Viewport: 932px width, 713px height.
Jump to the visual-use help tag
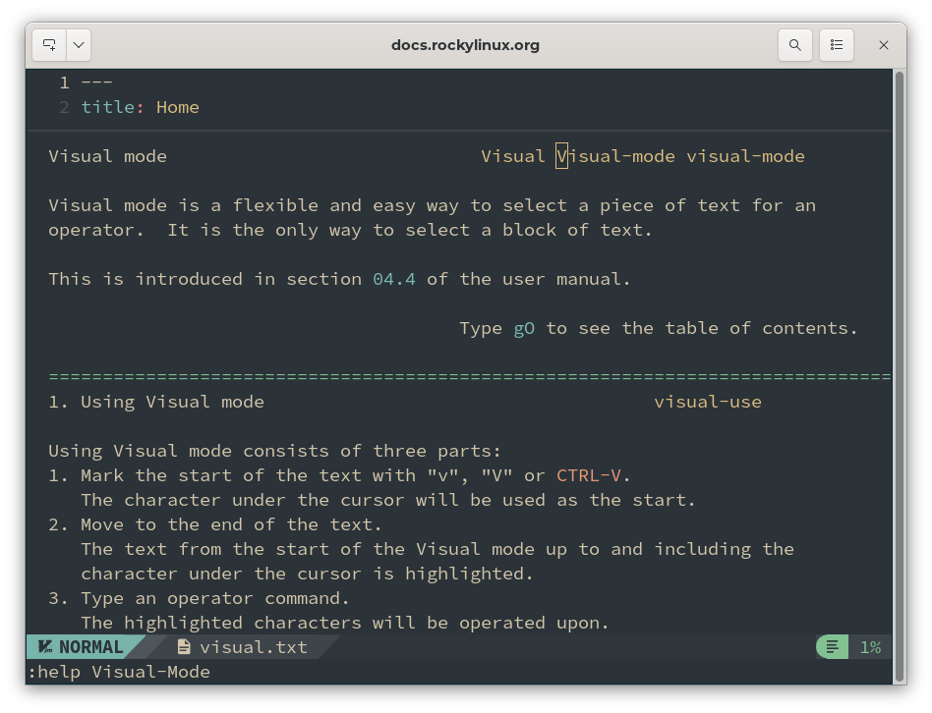pyautogui.click(x=708, y=401)
